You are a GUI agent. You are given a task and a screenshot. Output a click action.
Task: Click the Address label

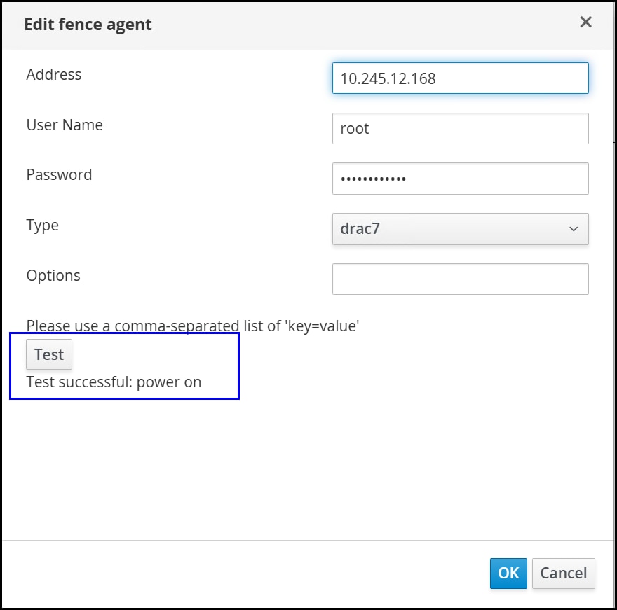click(54, 74)
